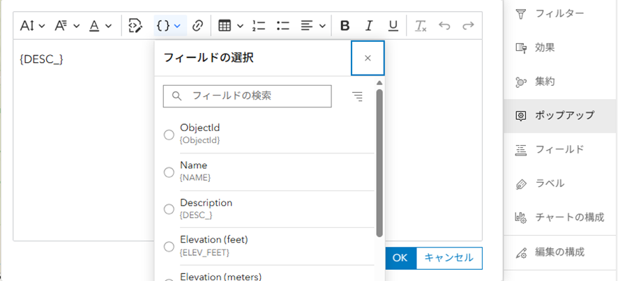Toggle italic formatting
The image size is (618, 281).
369,26
